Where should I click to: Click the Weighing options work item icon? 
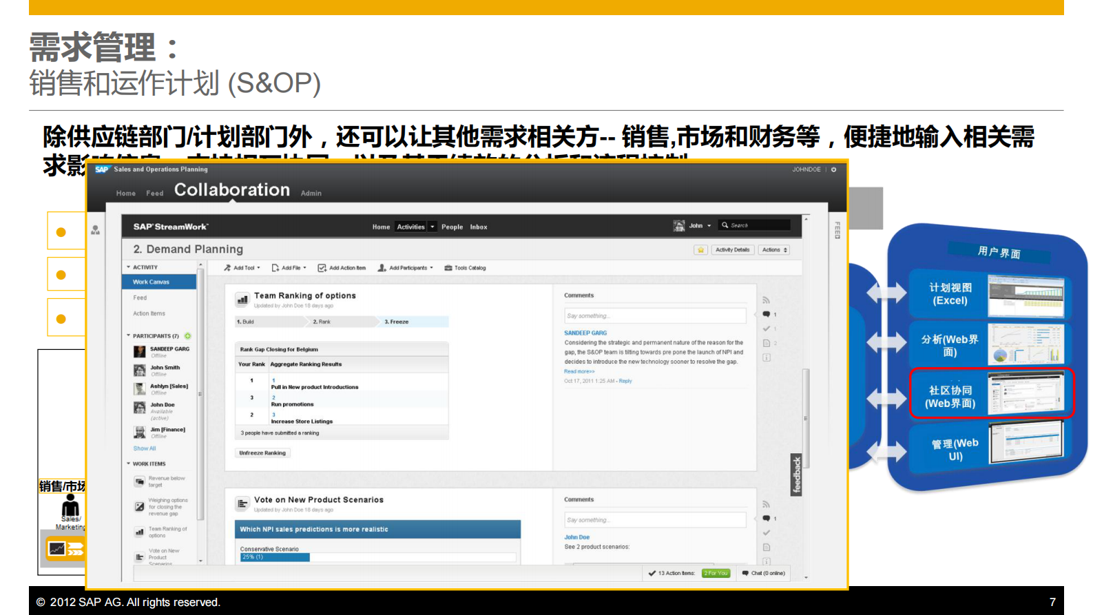pos(140,507)
